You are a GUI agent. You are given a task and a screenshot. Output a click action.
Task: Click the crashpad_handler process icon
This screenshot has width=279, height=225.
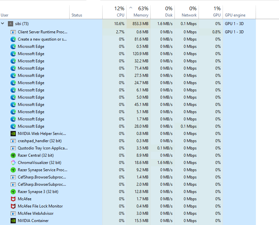click(13, 141)
